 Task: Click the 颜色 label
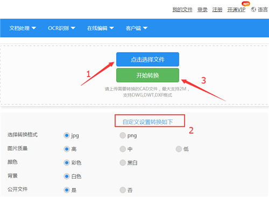pyautogui.click(x=12, y=162)
